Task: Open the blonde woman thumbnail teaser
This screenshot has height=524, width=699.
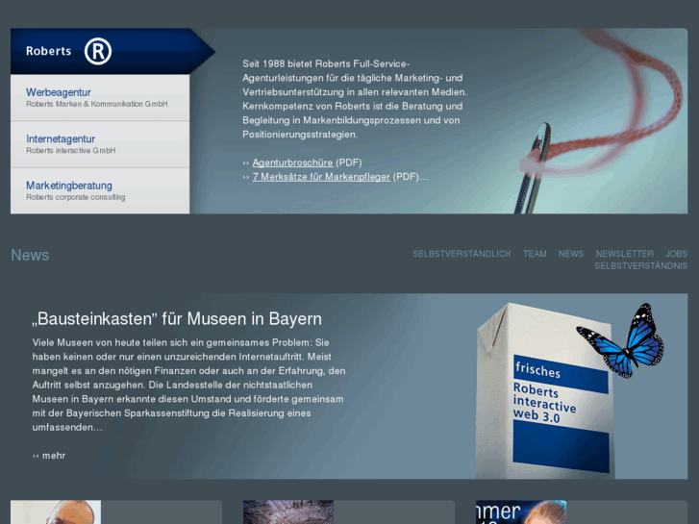Action: pyautogui.click(x=521, y=512)
